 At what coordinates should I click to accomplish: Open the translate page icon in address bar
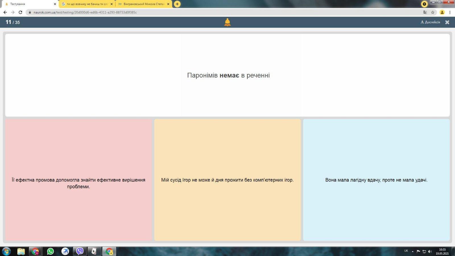click(425, 12)
